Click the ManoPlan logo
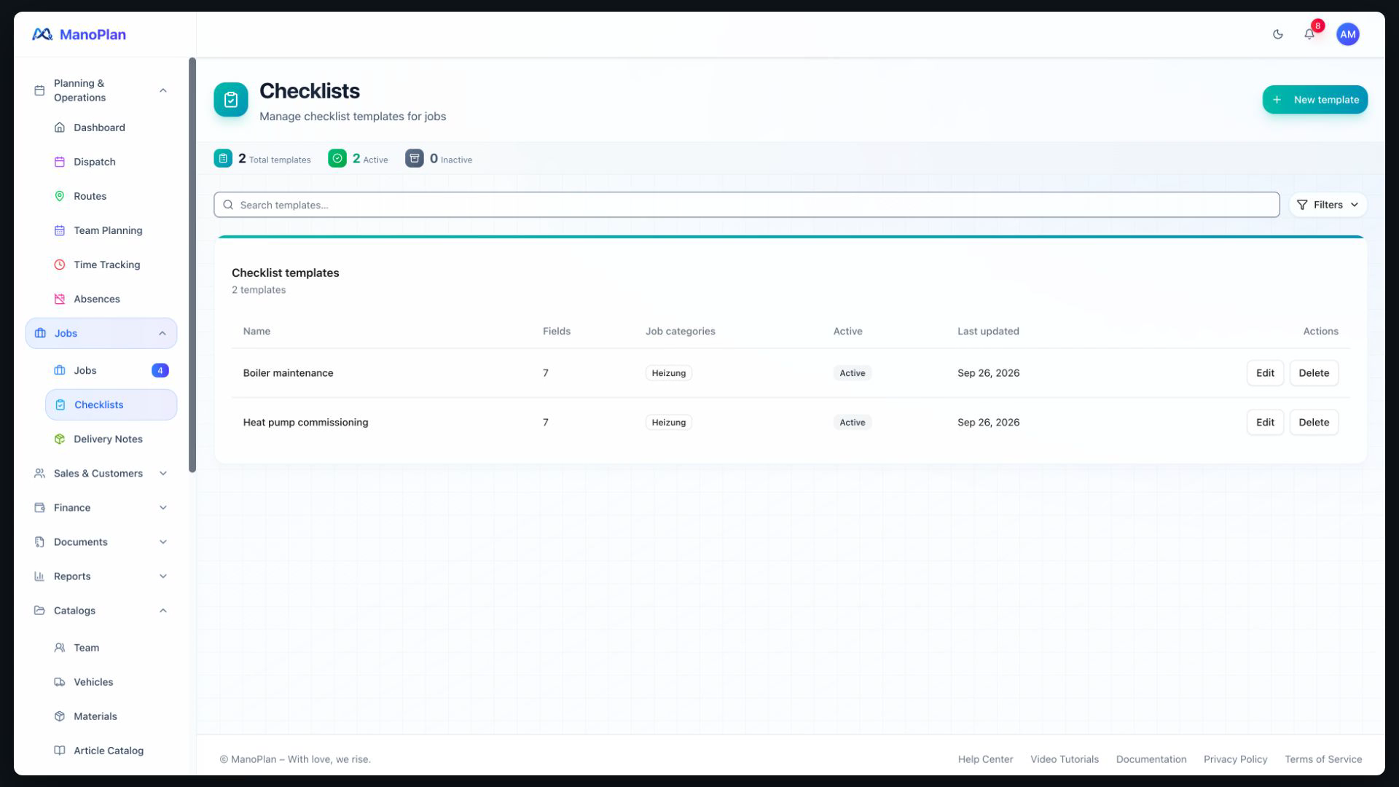This screenshot has width=1399, height=787. pos(79,34)
